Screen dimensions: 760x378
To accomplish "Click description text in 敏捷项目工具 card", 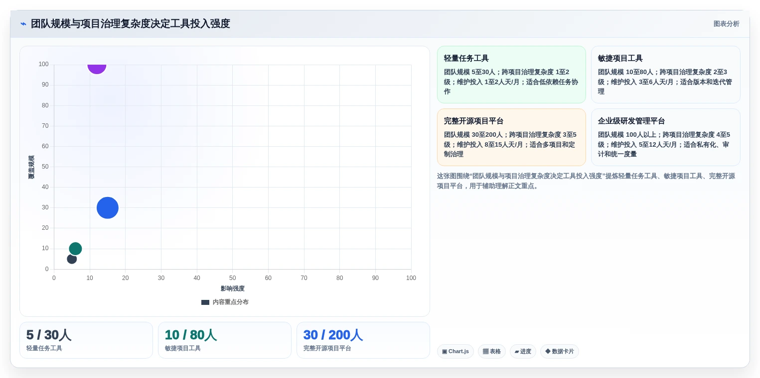I will click(665, 82).
